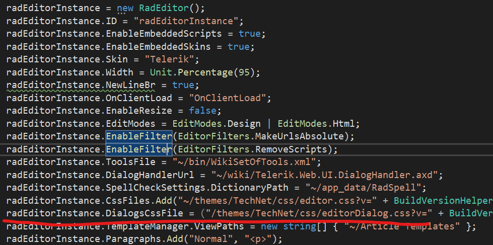Image resolution: width=493 pixels, height=245 pixels.
Task: Click the RemoveScripts filter name
Action: (292, 149)
